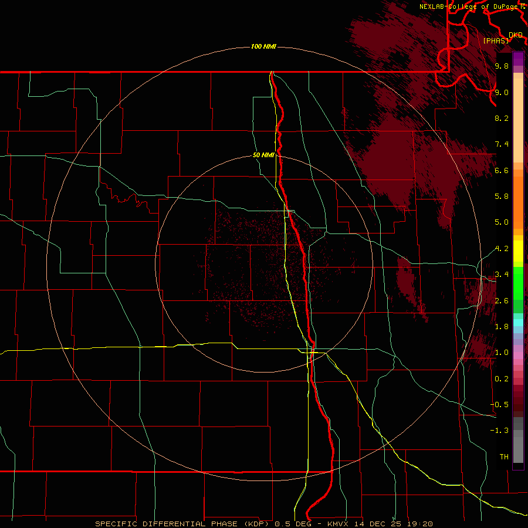528x528 pixels.
Task: Click the NEXLAB-College of DuPage label
Action: click(x=469, y=6)
